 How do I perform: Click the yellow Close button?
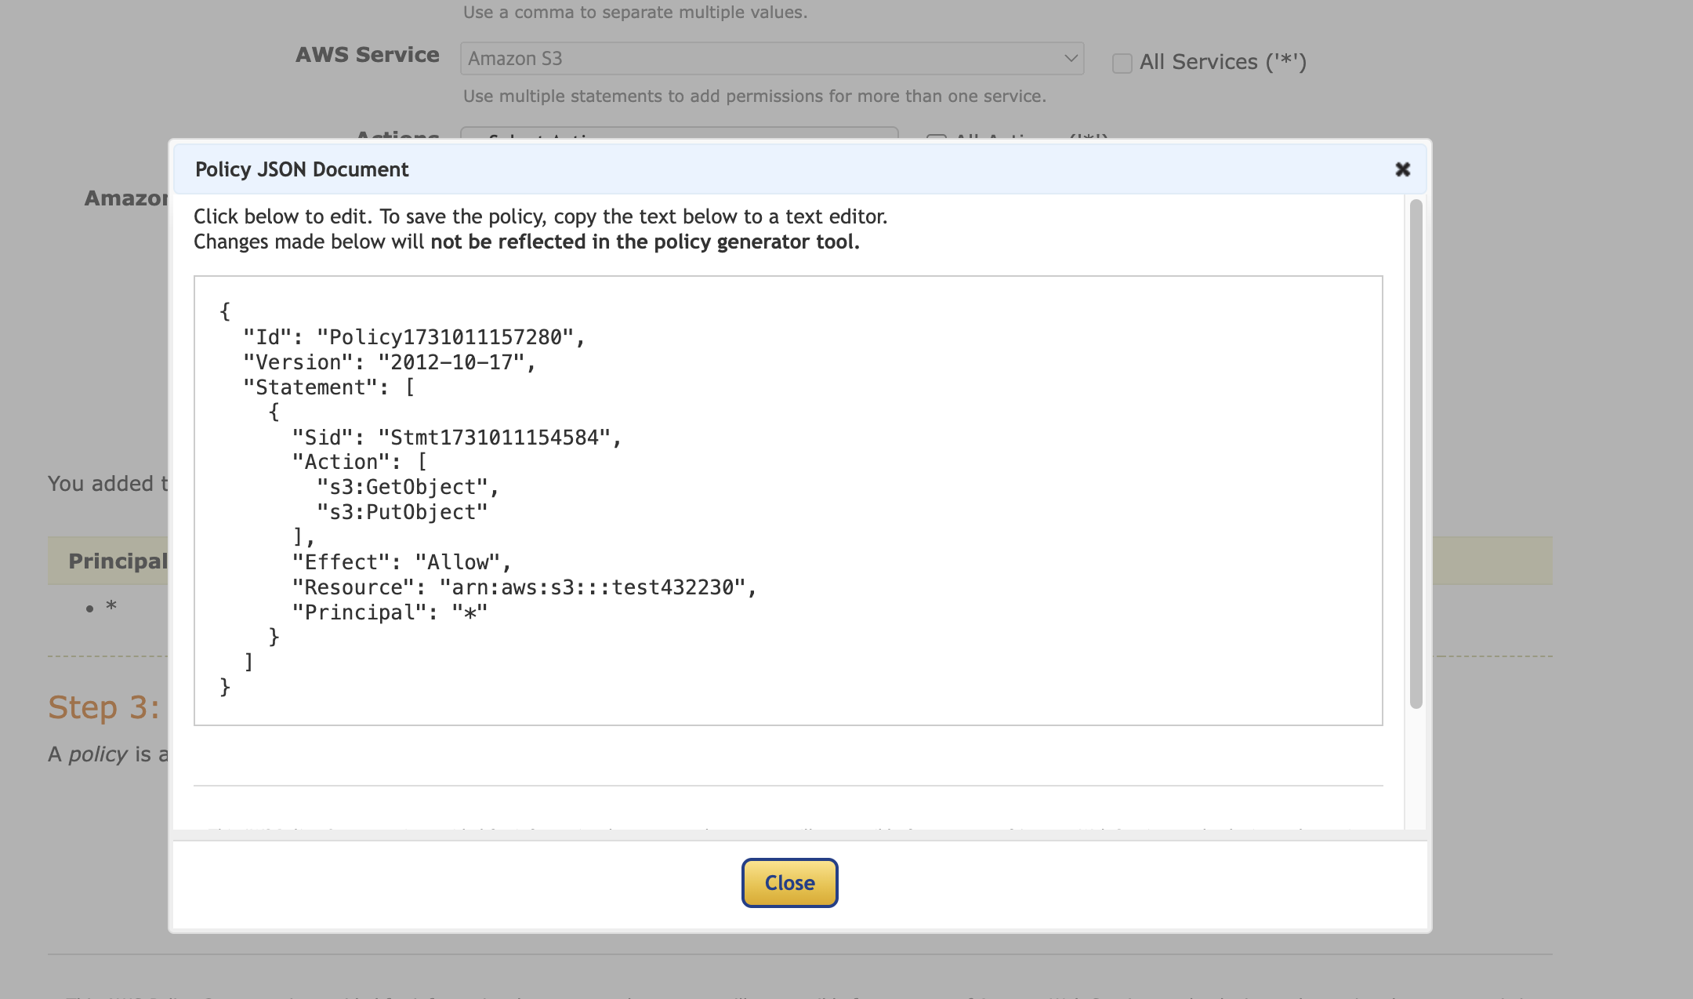789,883
